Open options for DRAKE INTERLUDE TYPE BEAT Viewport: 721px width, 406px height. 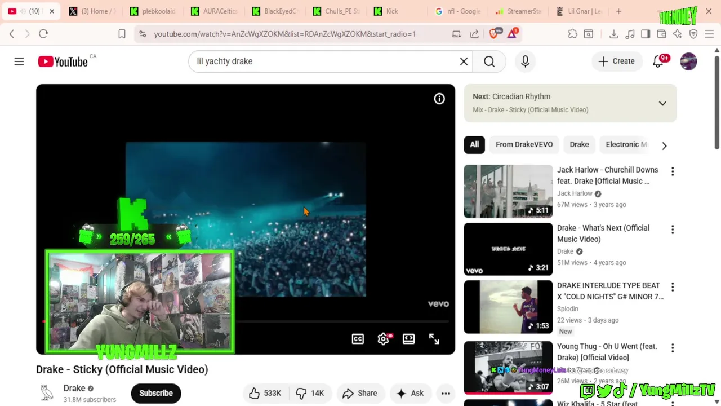(672, 287)
